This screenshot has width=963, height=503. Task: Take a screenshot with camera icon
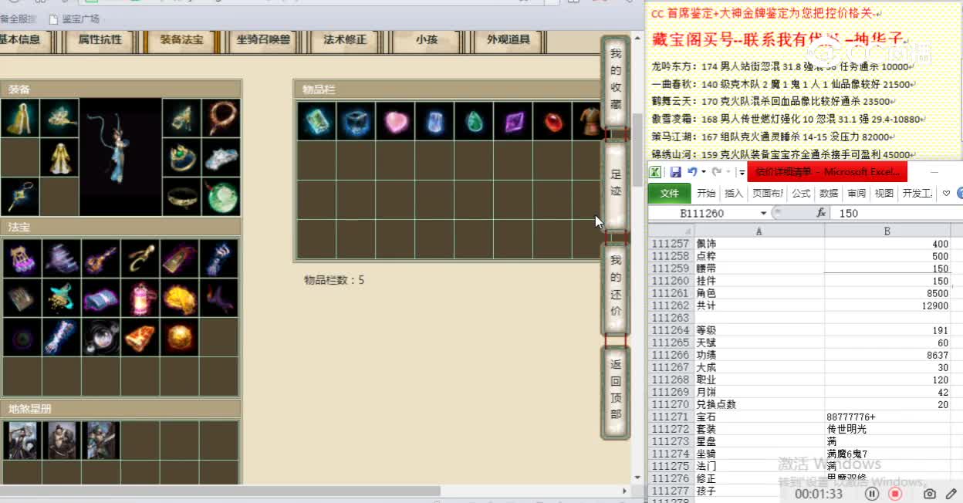point(931,494)
